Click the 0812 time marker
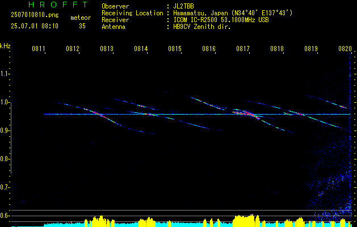The width and height of the screenshot is (357, 227). (72, 48)
